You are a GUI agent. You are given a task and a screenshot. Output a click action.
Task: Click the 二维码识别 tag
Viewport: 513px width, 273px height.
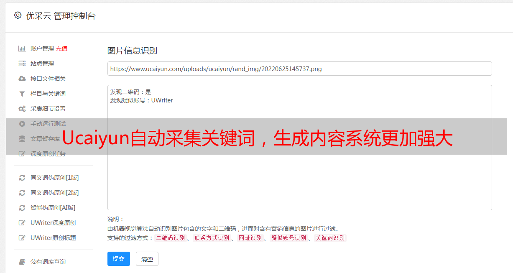(170, 238)
